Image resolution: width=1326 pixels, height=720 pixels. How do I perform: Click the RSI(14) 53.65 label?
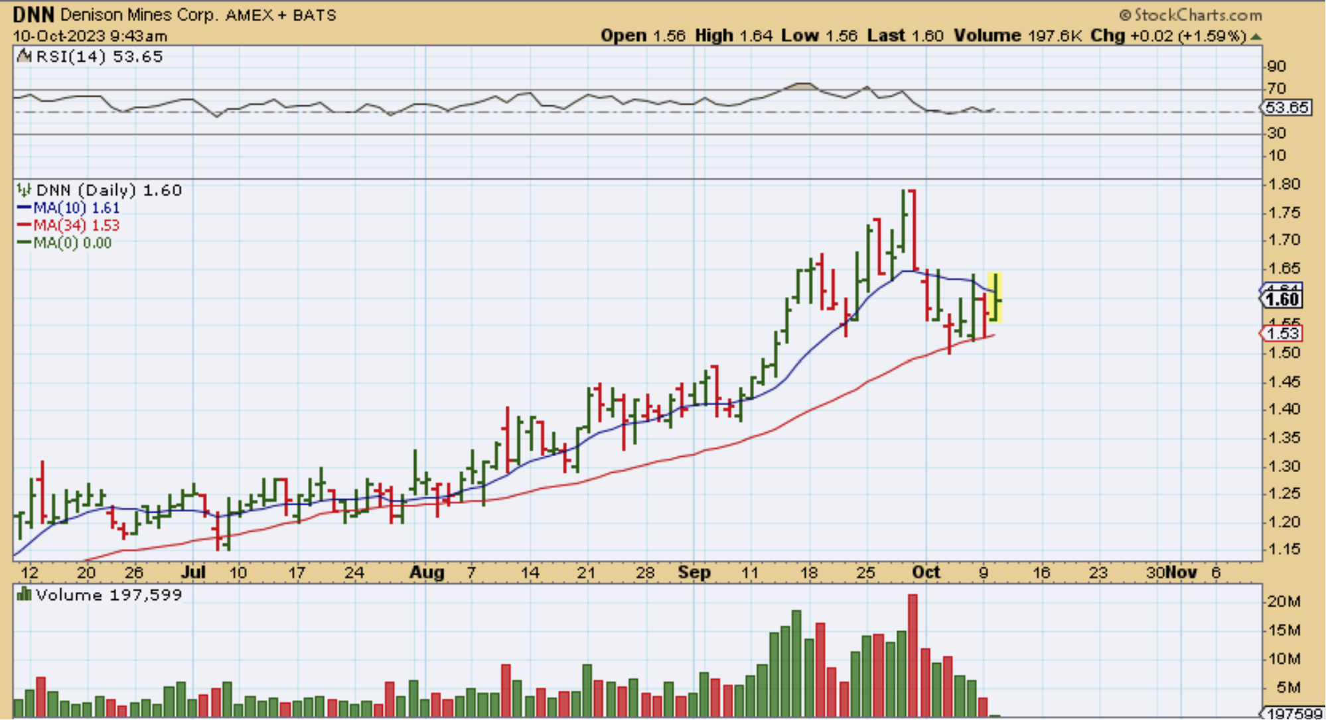pyautogui.click(x=100, y=56)
